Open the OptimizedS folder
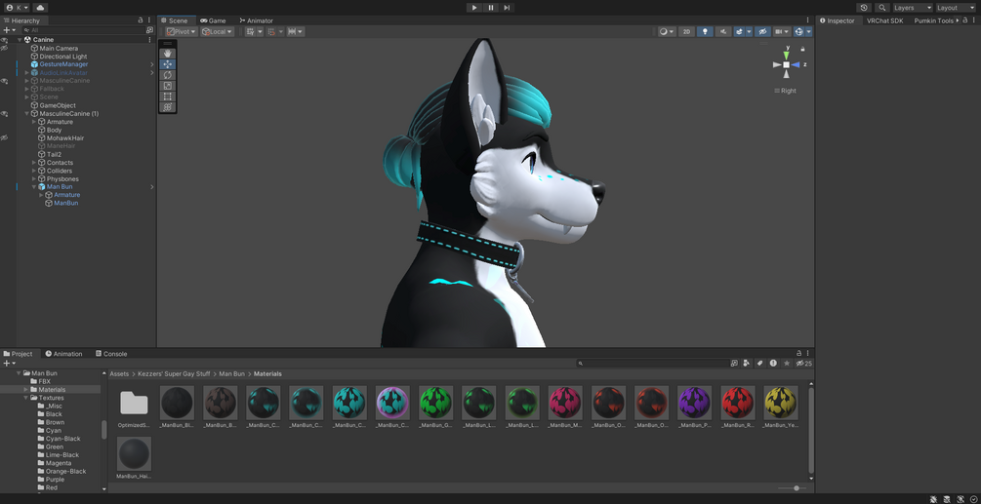 tap(134, 407)
